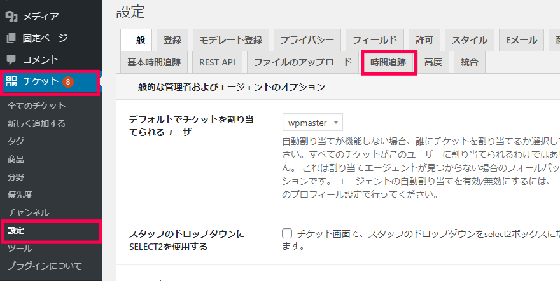The height and width of the screenshot is (281, 560).
Task: Open the 設定 submenu item
Action: [x=16, y=230]
